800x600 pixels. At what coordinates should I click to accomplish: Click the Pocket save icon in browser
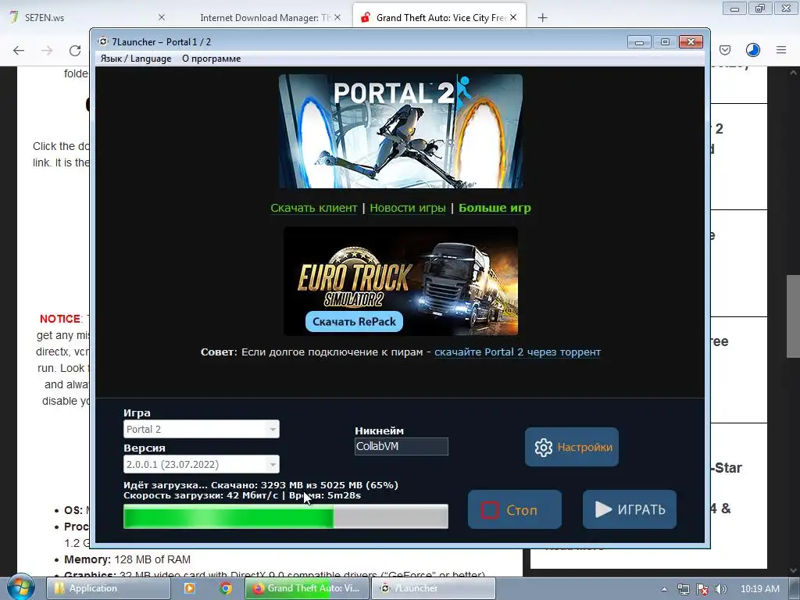tap(725, 49)
